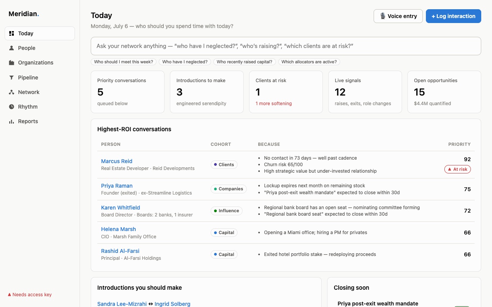Open the Open opportunities card
The height and width of the screenshot is (307, 492).
[444, 92]
